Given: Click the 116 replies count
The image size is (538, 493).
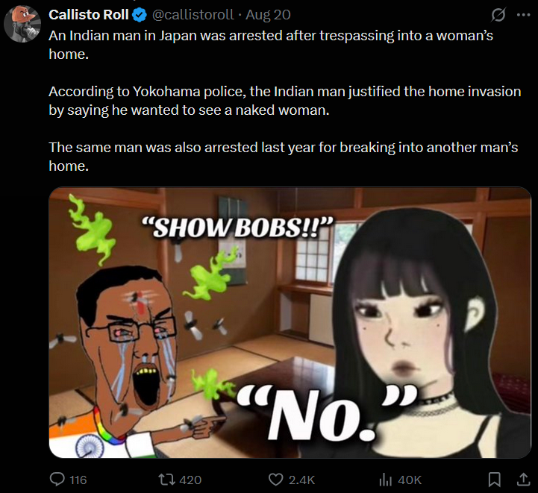Looking at the screenshot, I should click(x=78, y=480).
